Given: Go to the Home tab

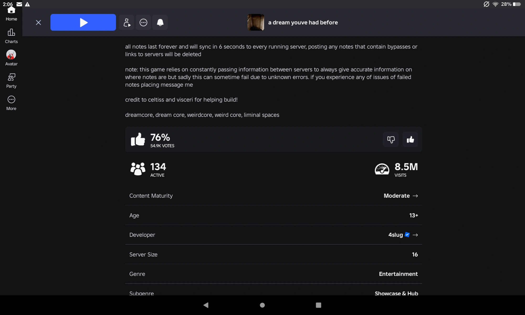Looking at the screenshot, I should tap(11, 14).
